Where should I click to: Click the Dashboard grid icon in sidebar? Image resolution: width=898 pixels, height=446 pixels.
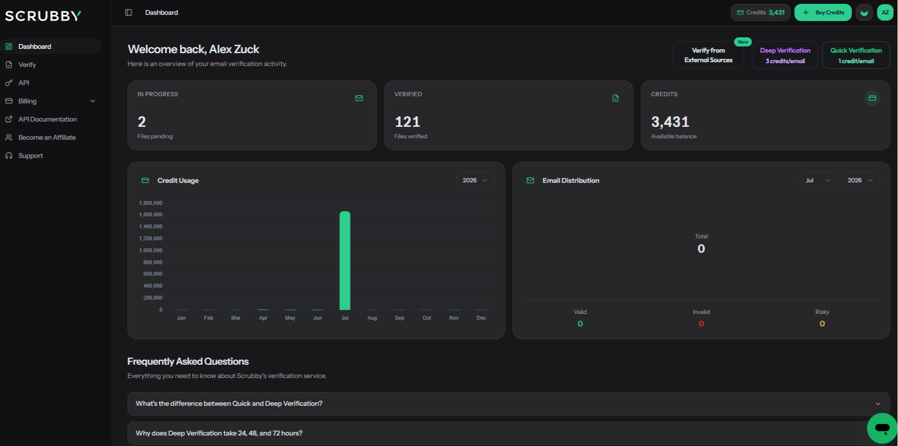(x=9, y=46)
